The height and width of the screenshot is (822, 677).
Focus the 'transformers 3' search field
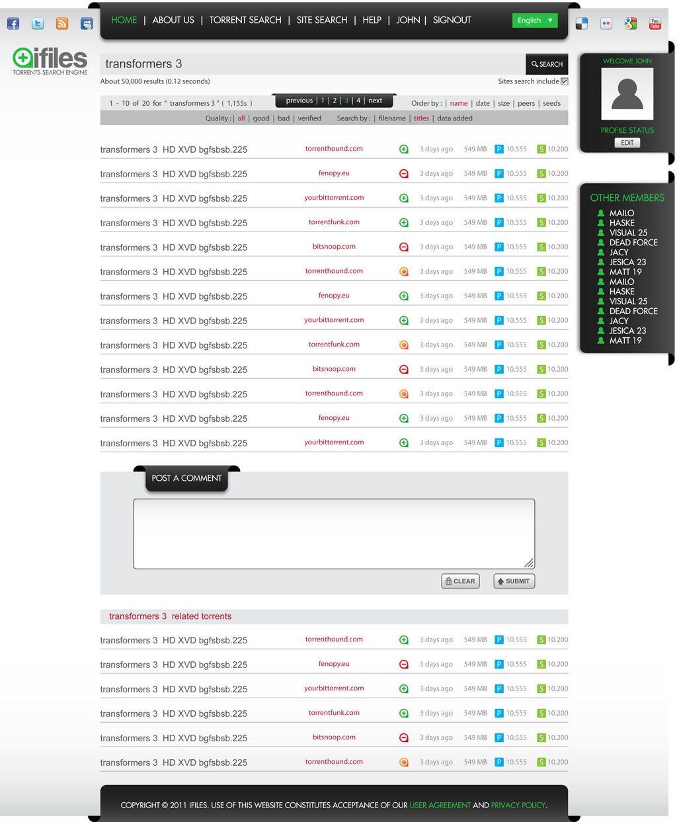(313, 64)
